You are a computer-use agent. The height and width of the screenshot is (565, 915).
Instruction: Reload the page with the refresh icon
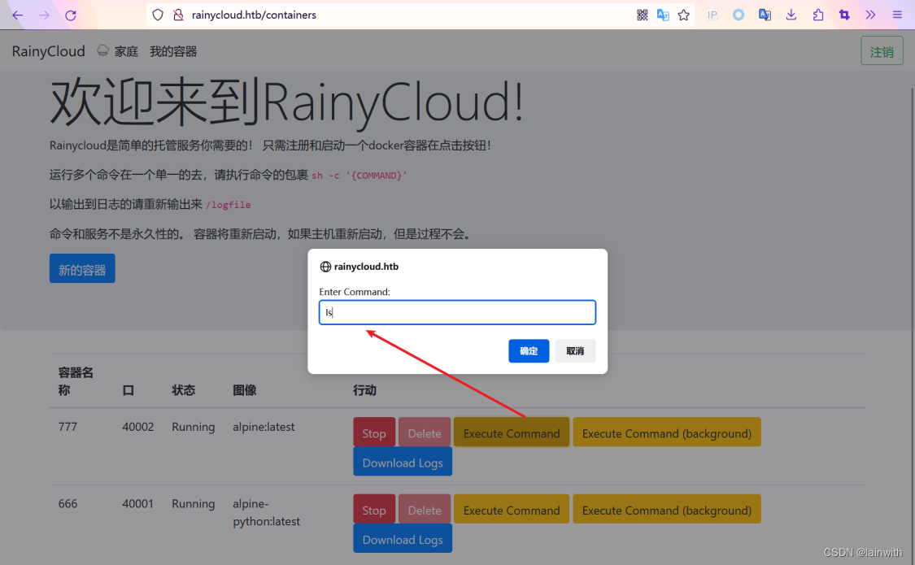(x=71, y=15)
